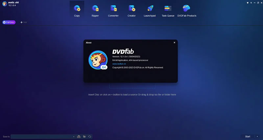Click the Save to path field
The height and width of the screenshot is (140, 263).
[41, 136]
